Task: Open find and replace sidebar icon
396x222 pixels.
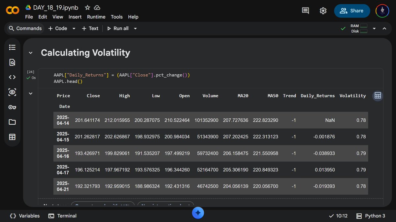Action: pyautogui.click(x=12, y=62)
